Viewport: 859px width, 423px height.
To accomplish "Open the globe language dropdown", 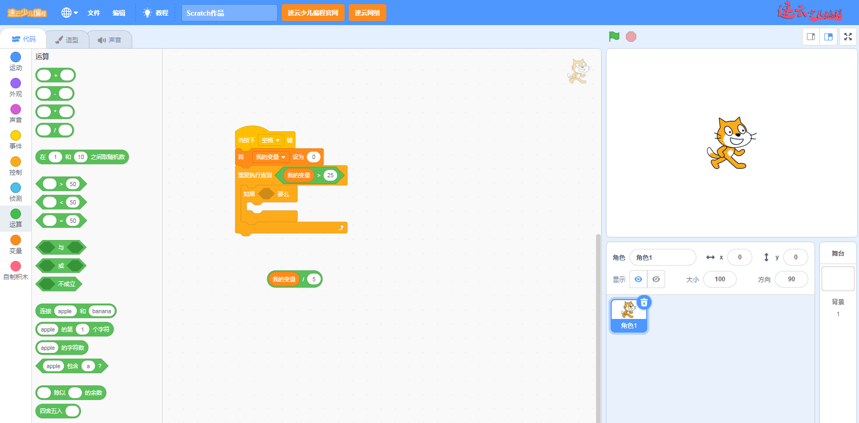I will [70, 13].
